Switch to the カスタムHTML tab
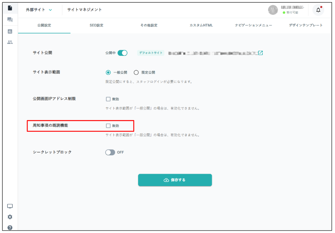This screenshot has height=233, width=335. pos(201,25)
